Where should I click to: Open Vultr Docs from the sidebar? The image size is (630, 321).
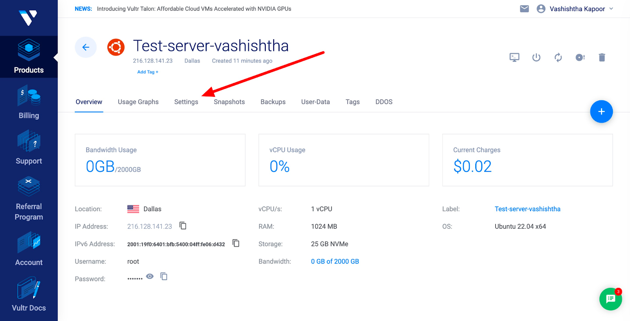(x=29, y=294)
